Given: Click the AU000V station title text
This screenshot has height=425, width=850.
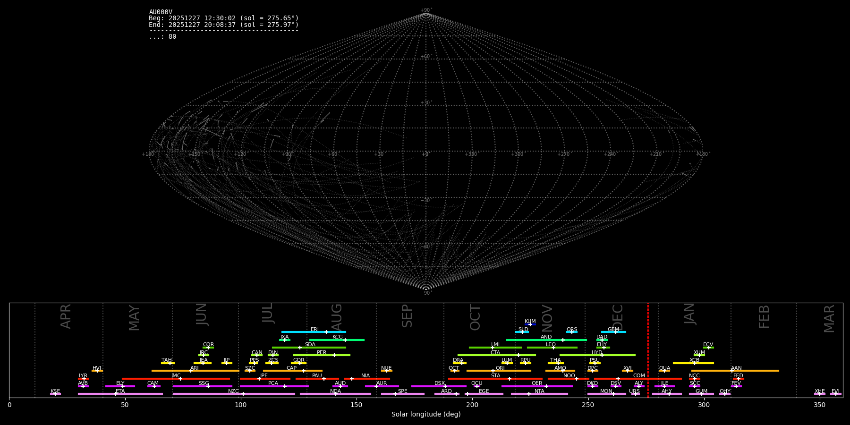Looking at the screenshot, I should tap(161, 12).
